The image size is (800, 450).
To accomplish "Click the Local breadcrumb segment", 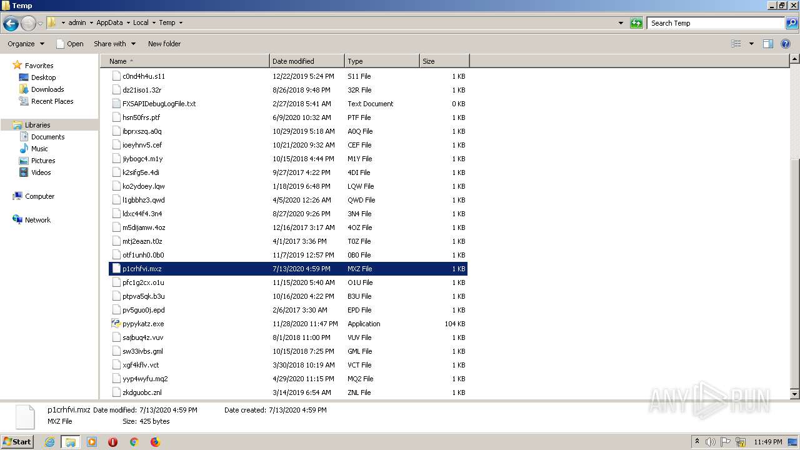I will pyautogui.click(x=141, y=22).
